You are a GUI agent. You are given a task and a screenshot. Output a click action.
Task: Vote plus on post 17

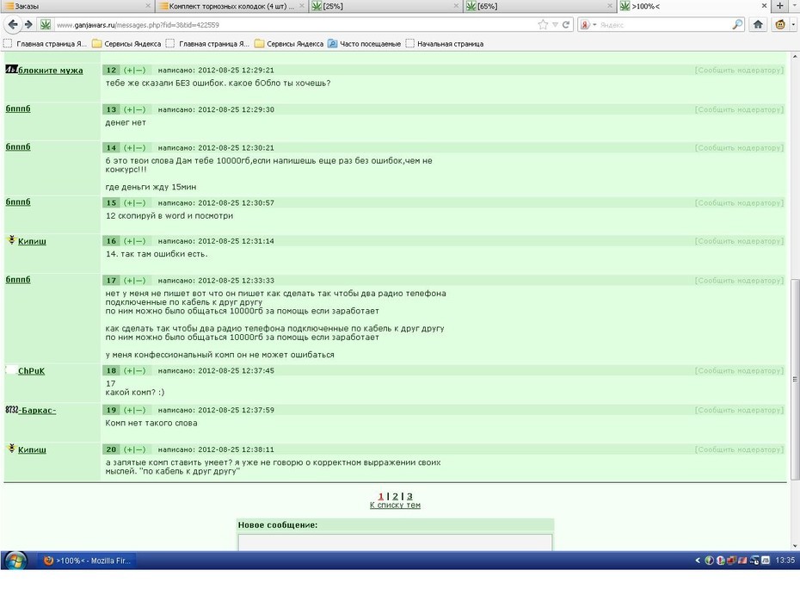128,281
